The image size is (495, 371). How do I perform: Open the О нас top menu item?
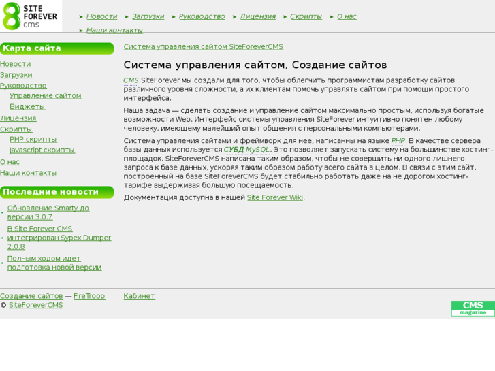(x=347, y=16)
